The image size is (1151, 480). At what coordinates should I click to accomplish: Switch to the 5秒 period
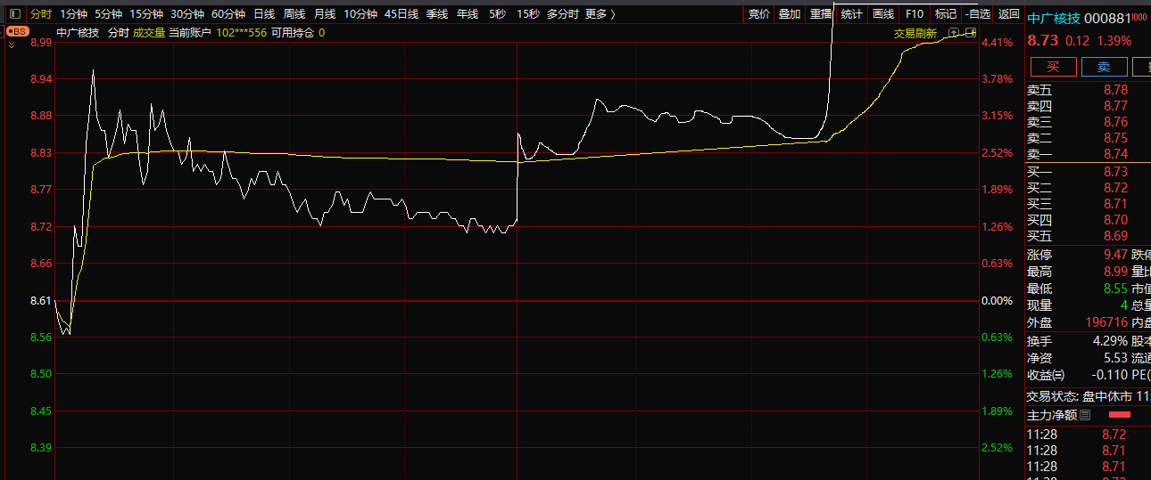pyautogui.click(x=497, y=14)
